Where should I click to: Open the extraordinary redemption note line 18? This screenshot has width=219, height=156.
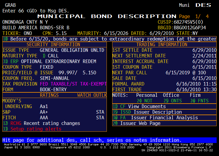point(109,39)
